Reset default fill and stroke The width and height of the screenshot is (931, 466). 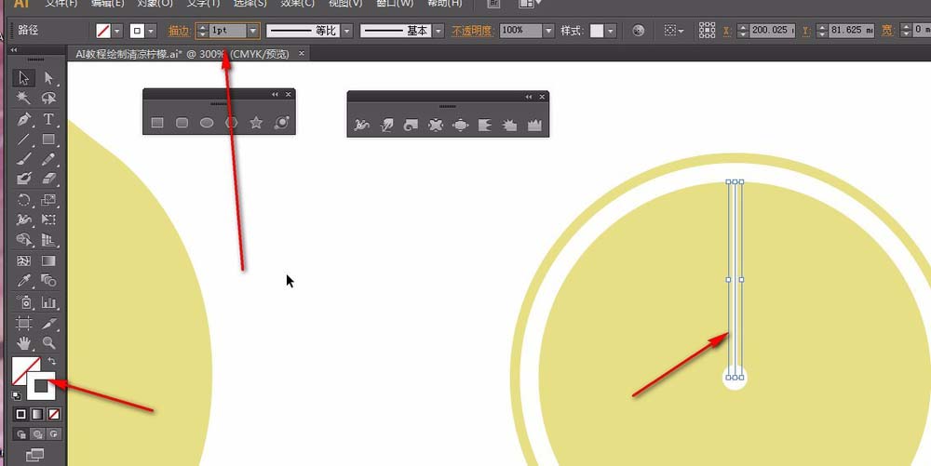[x=17, y=395]
